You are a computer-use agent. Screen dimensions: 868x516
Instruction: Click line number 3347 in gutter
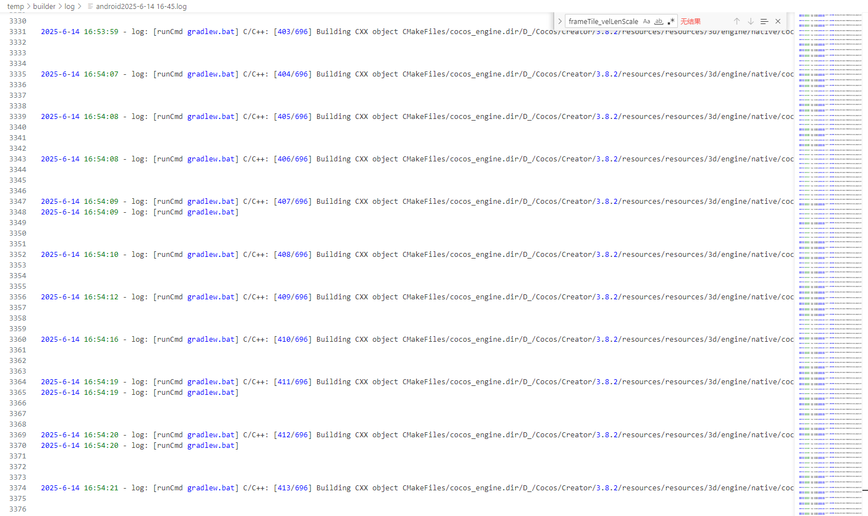click(x=18, y=202)
